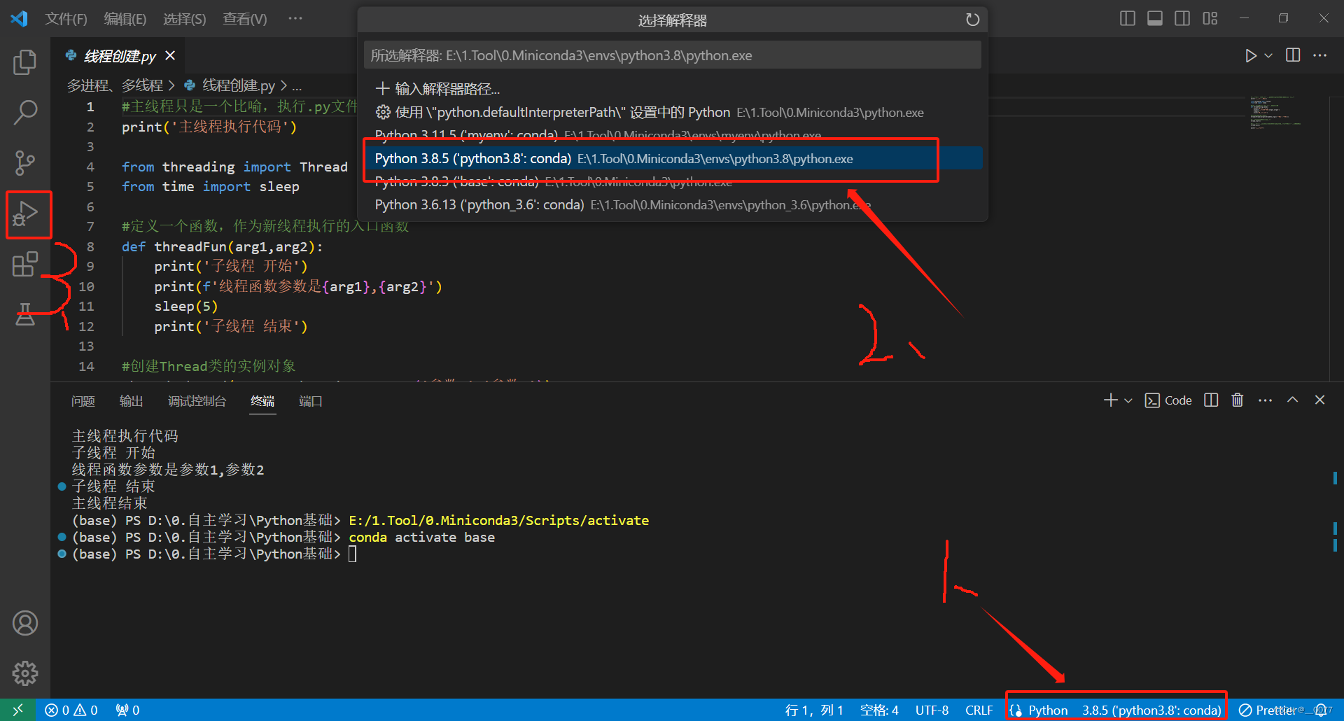
Task: Refresh the interpreter list
Action: 972,20
